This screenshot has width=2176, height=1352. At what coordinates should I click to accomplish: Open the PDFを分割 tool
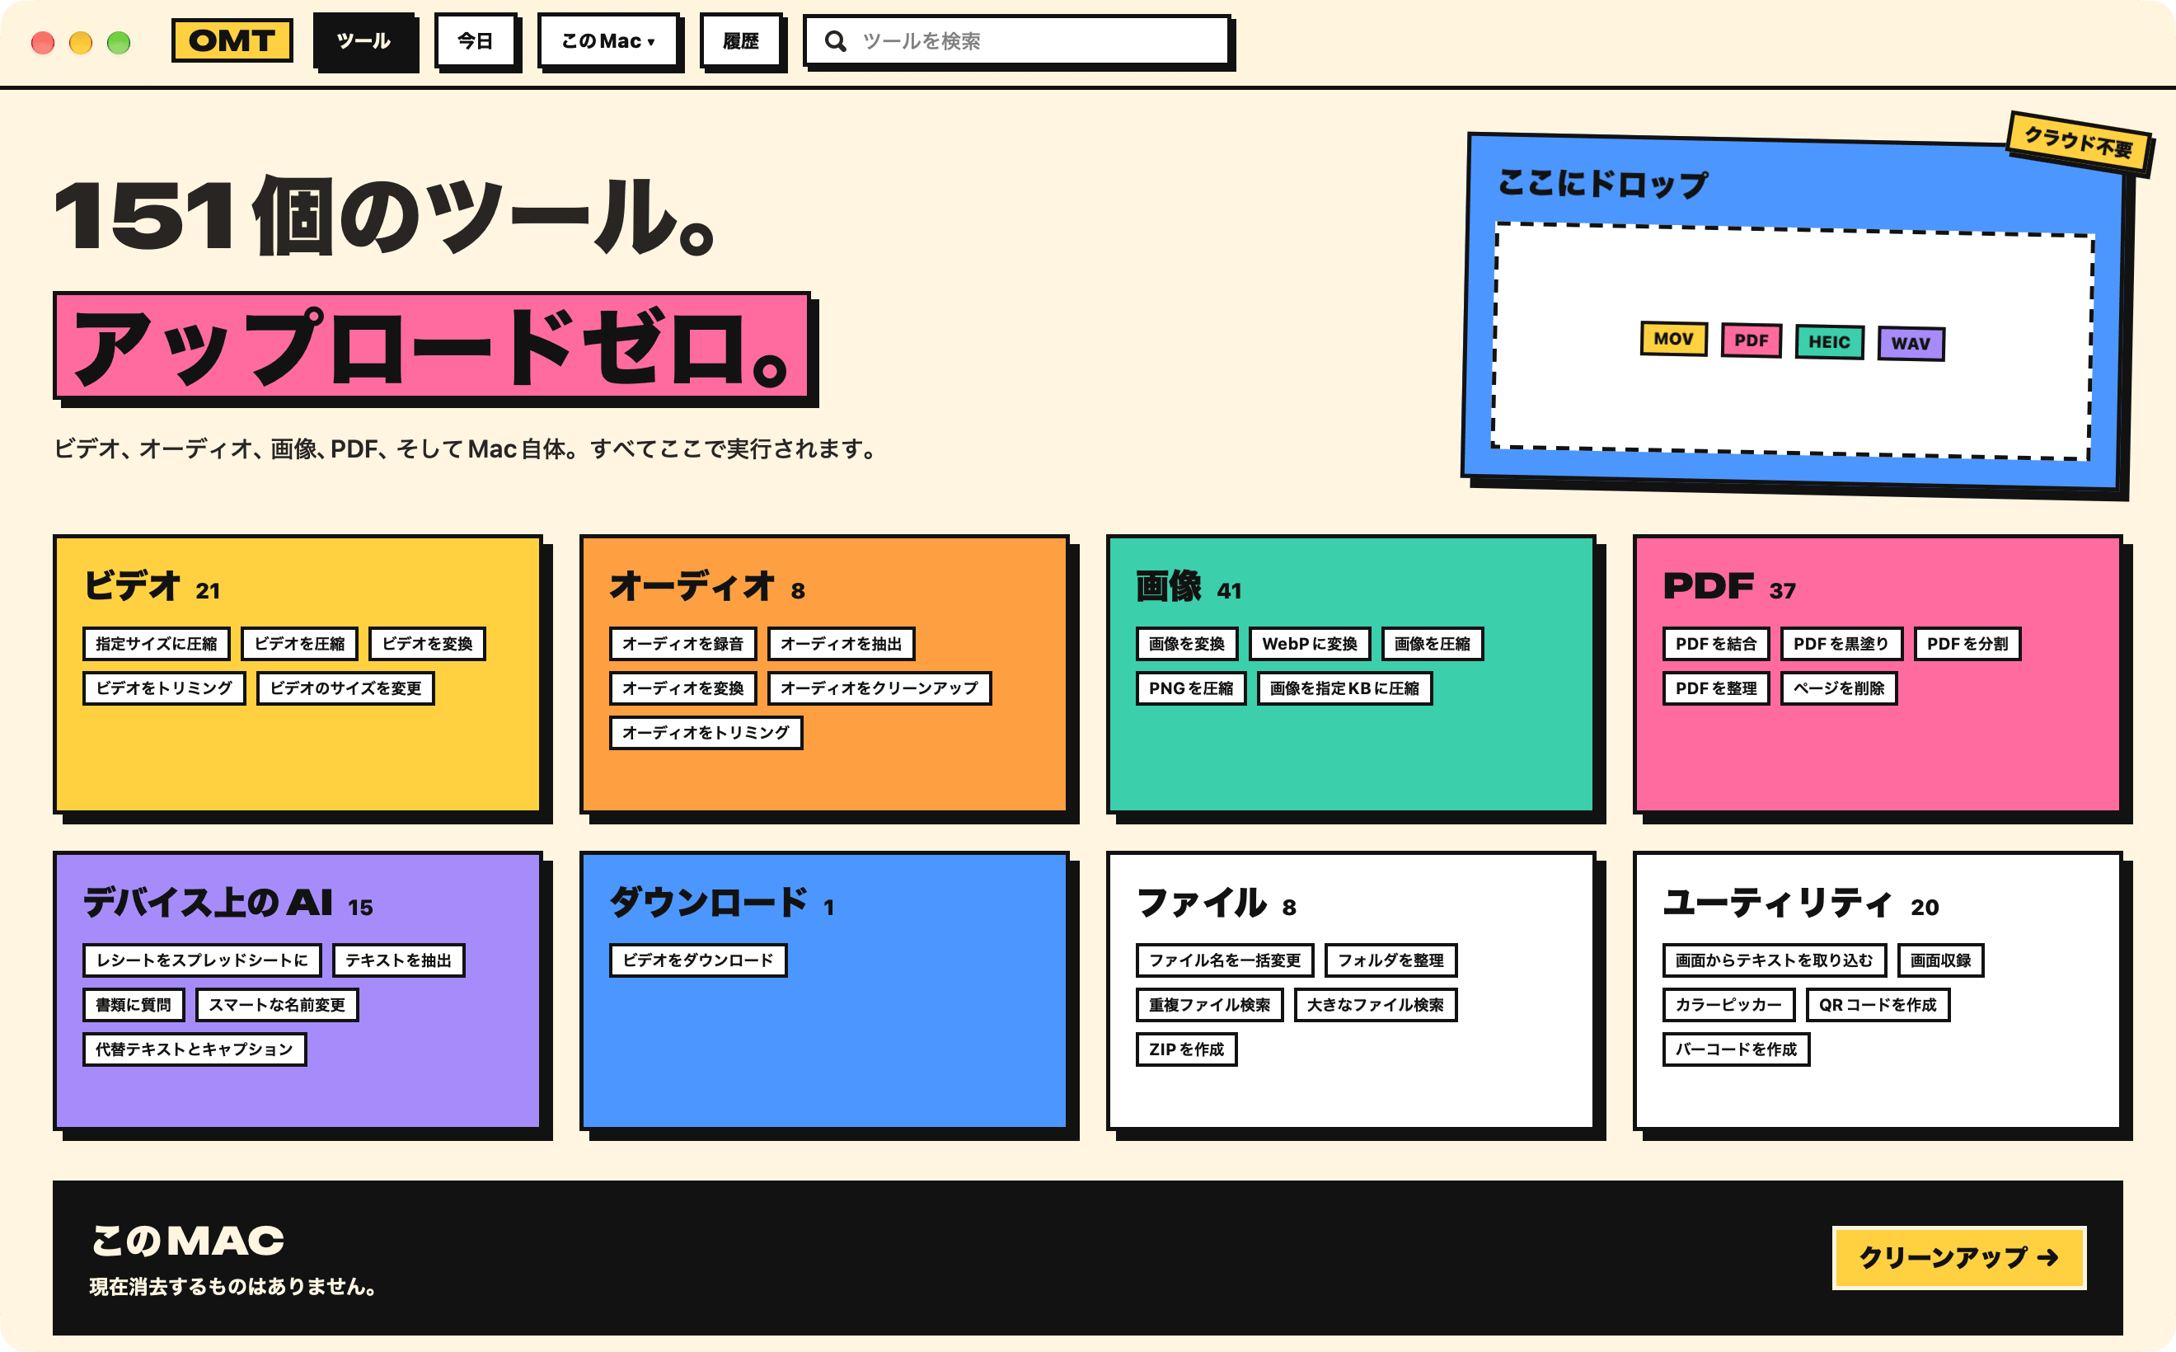pos(1967,644)
